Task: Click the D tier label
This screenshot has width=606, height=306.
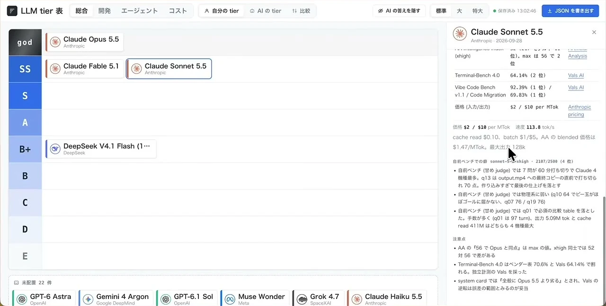Action: tap(25, 229)
